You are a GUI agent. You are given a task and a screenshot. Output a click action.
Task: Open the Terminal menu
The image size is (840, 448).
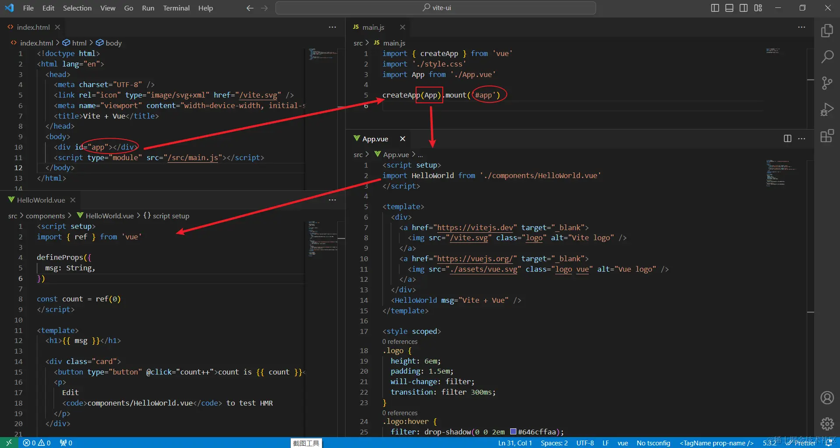point(176,8)
